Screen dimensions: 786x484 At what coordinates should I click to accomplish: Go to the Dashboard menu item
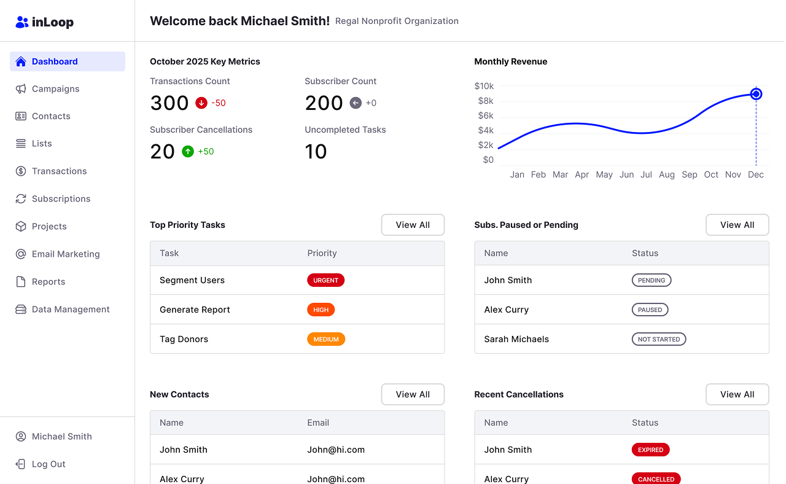coord(55,61)
